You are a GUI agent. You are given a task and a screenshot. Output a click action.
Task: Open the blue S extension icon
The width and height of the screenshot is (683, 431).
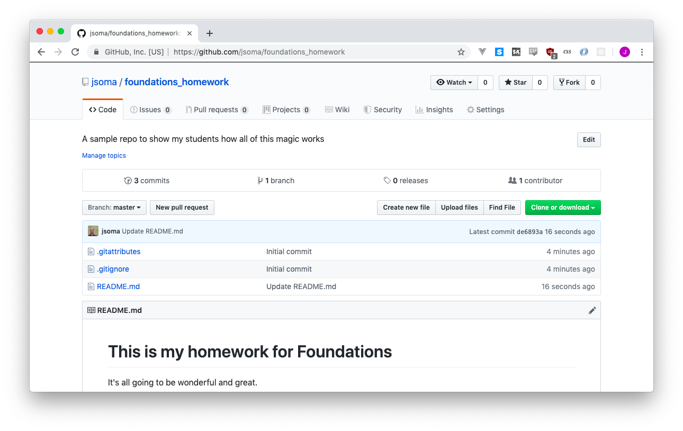coord(499,52)
